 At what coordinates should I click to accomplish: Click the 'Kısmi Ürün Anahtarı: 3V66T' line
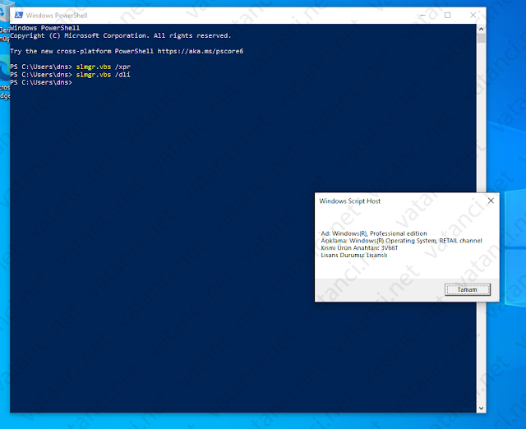tap(359, 248)
